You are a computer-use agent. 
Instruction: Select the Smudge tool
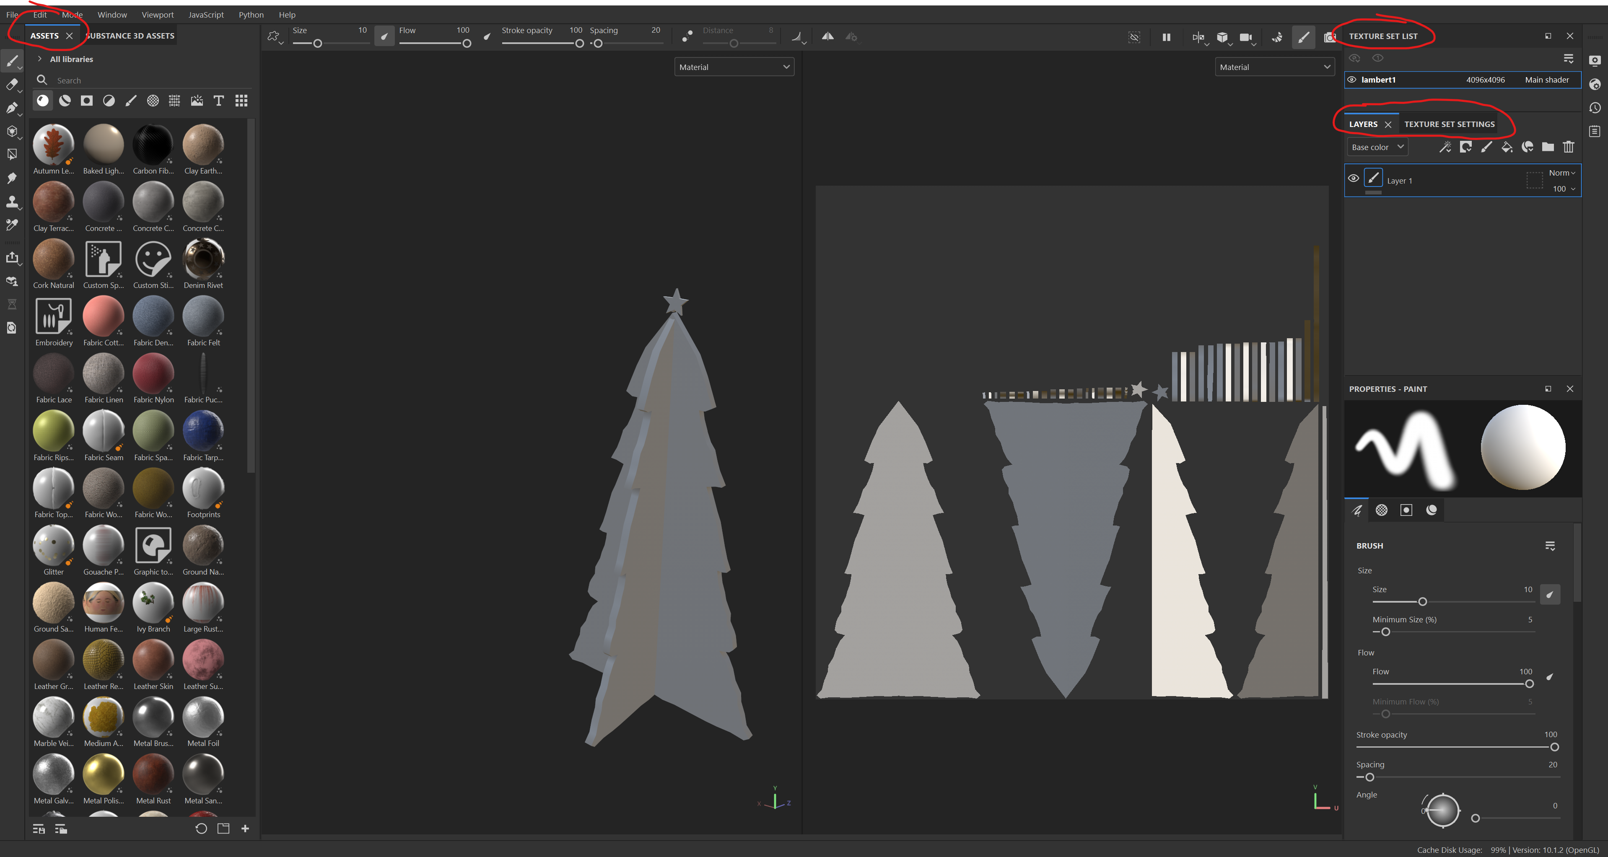point(12,179)
